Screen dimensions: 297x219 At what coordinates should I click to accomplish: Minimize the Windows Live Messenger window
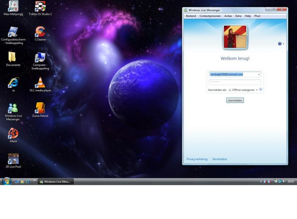(x=268, y=9)
